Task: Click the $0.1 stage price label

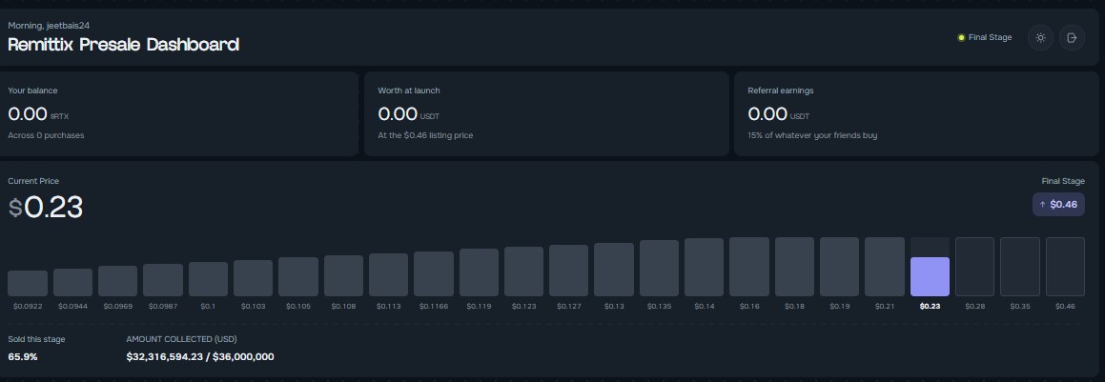Action: 208,306
